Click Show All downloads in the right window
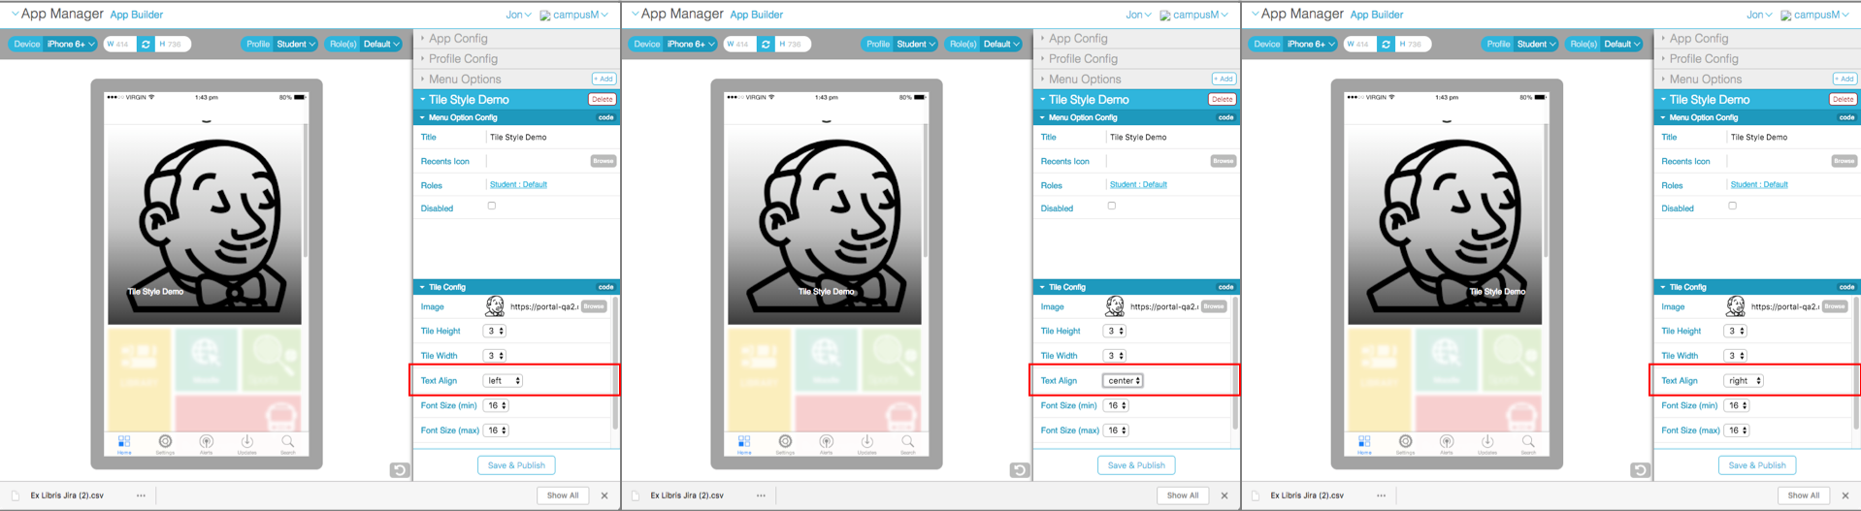The image size is (1861, 511). [x=1803, y=495]
